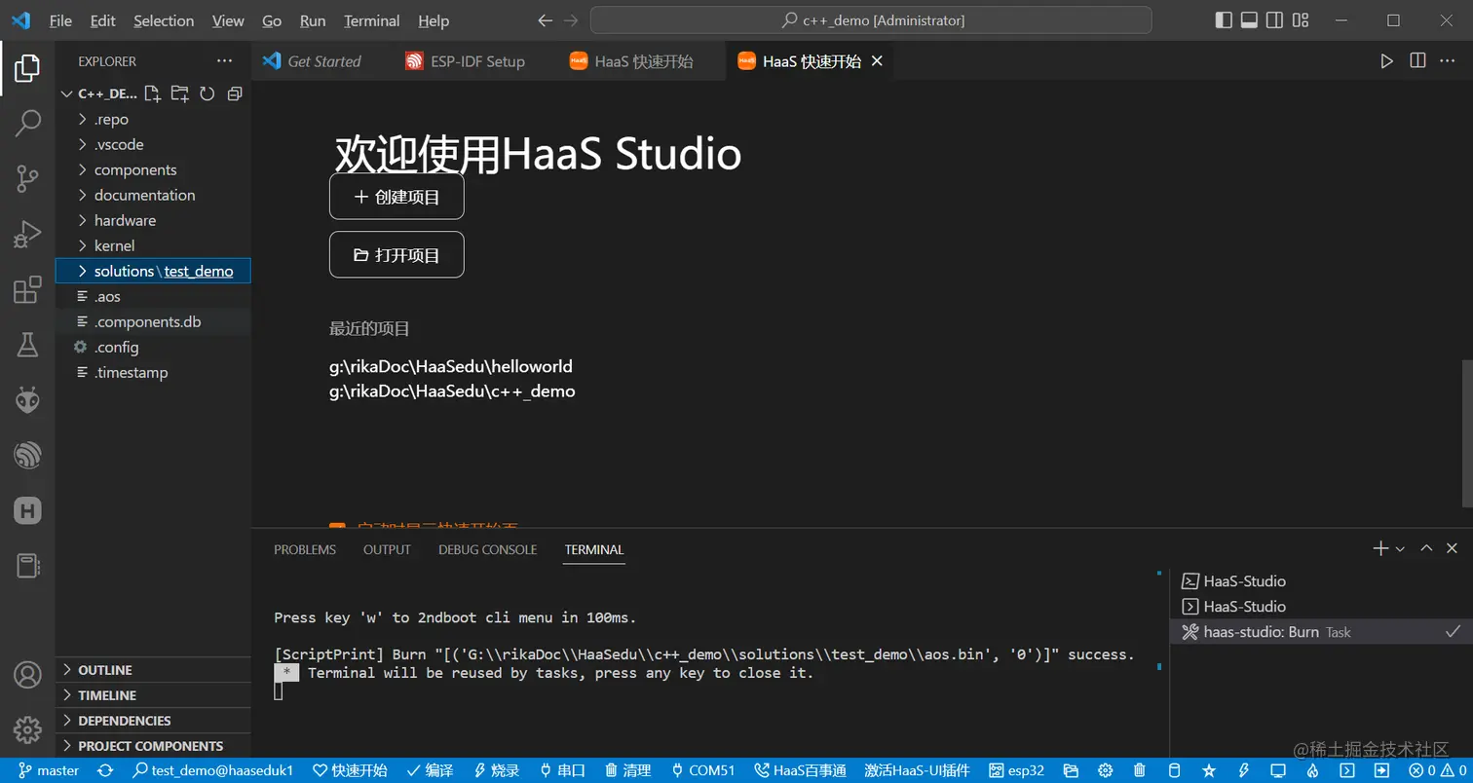The height and width of the screenshot is (783, 1473).
Task: Click 串口 (serial) in status bar
Action: coord(562,770)
